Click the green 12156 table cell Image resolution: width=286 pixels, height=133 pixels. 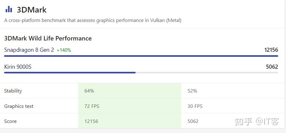(91, 121)
